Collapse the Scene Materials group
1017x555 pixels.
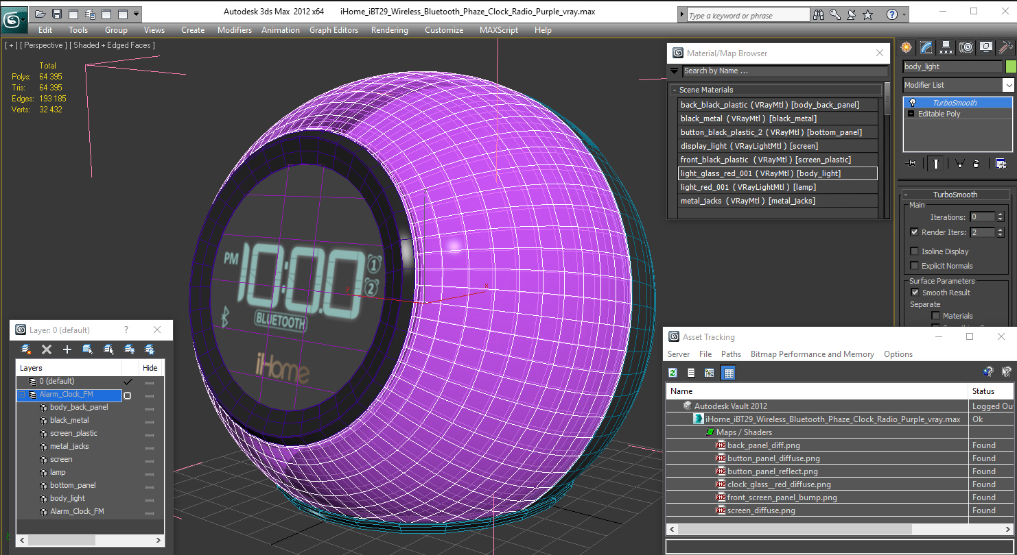[674, 90]
